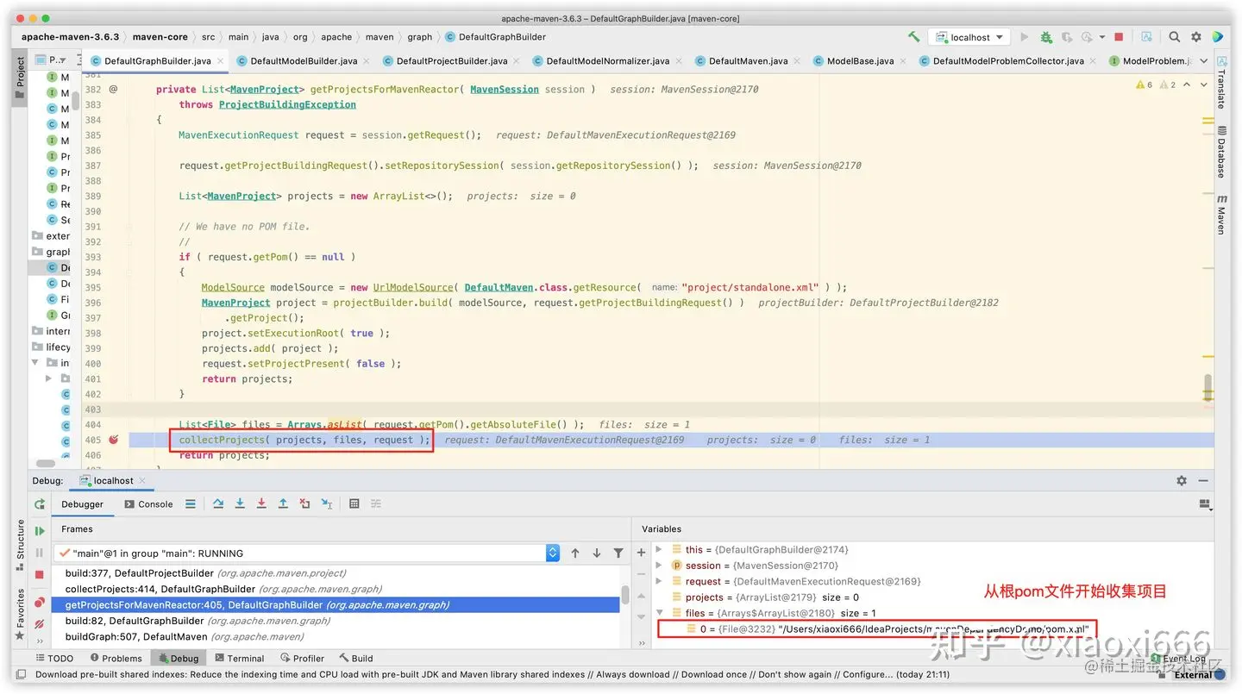This screenshot has width=1242, height=694.
Task: Click the filter frames funnel icon
Action: [618, 553]
